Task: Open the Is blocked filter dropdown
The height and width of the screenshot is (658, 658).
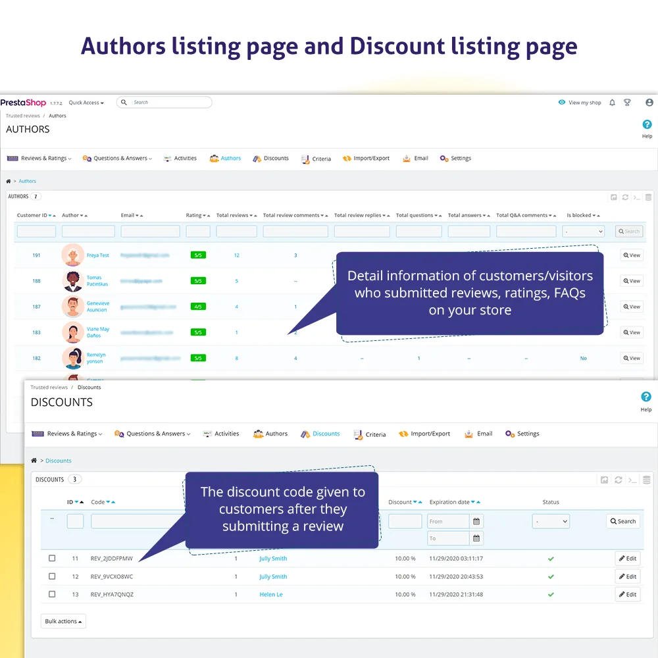Action: pyautogui.click(x=583, y=231)
